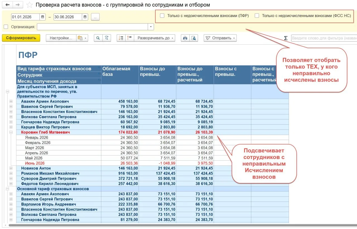Open print preview icon
This screenshot has width=357, height=229.
pos(194,38)
